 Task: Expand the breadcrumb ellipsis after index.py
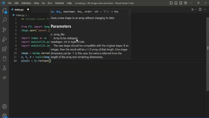click(28, 15)
